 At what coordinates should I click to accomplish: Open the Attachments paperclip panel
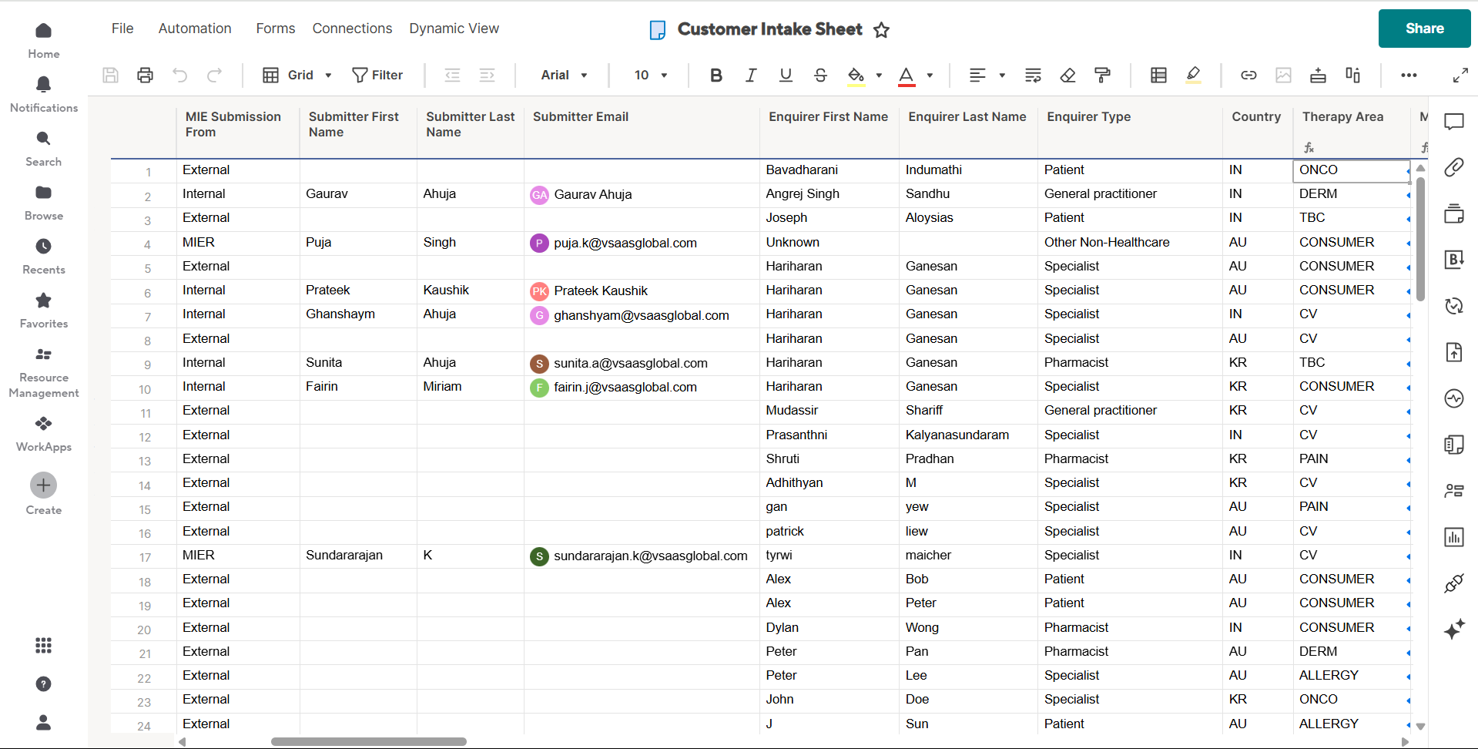point(1453,167)
